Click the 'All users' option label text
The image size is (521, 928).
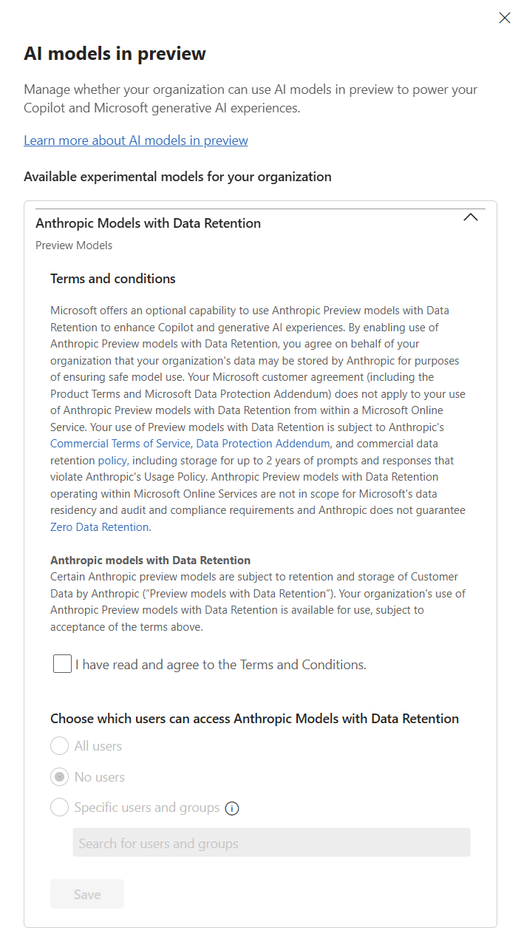(x=98, y=746)
